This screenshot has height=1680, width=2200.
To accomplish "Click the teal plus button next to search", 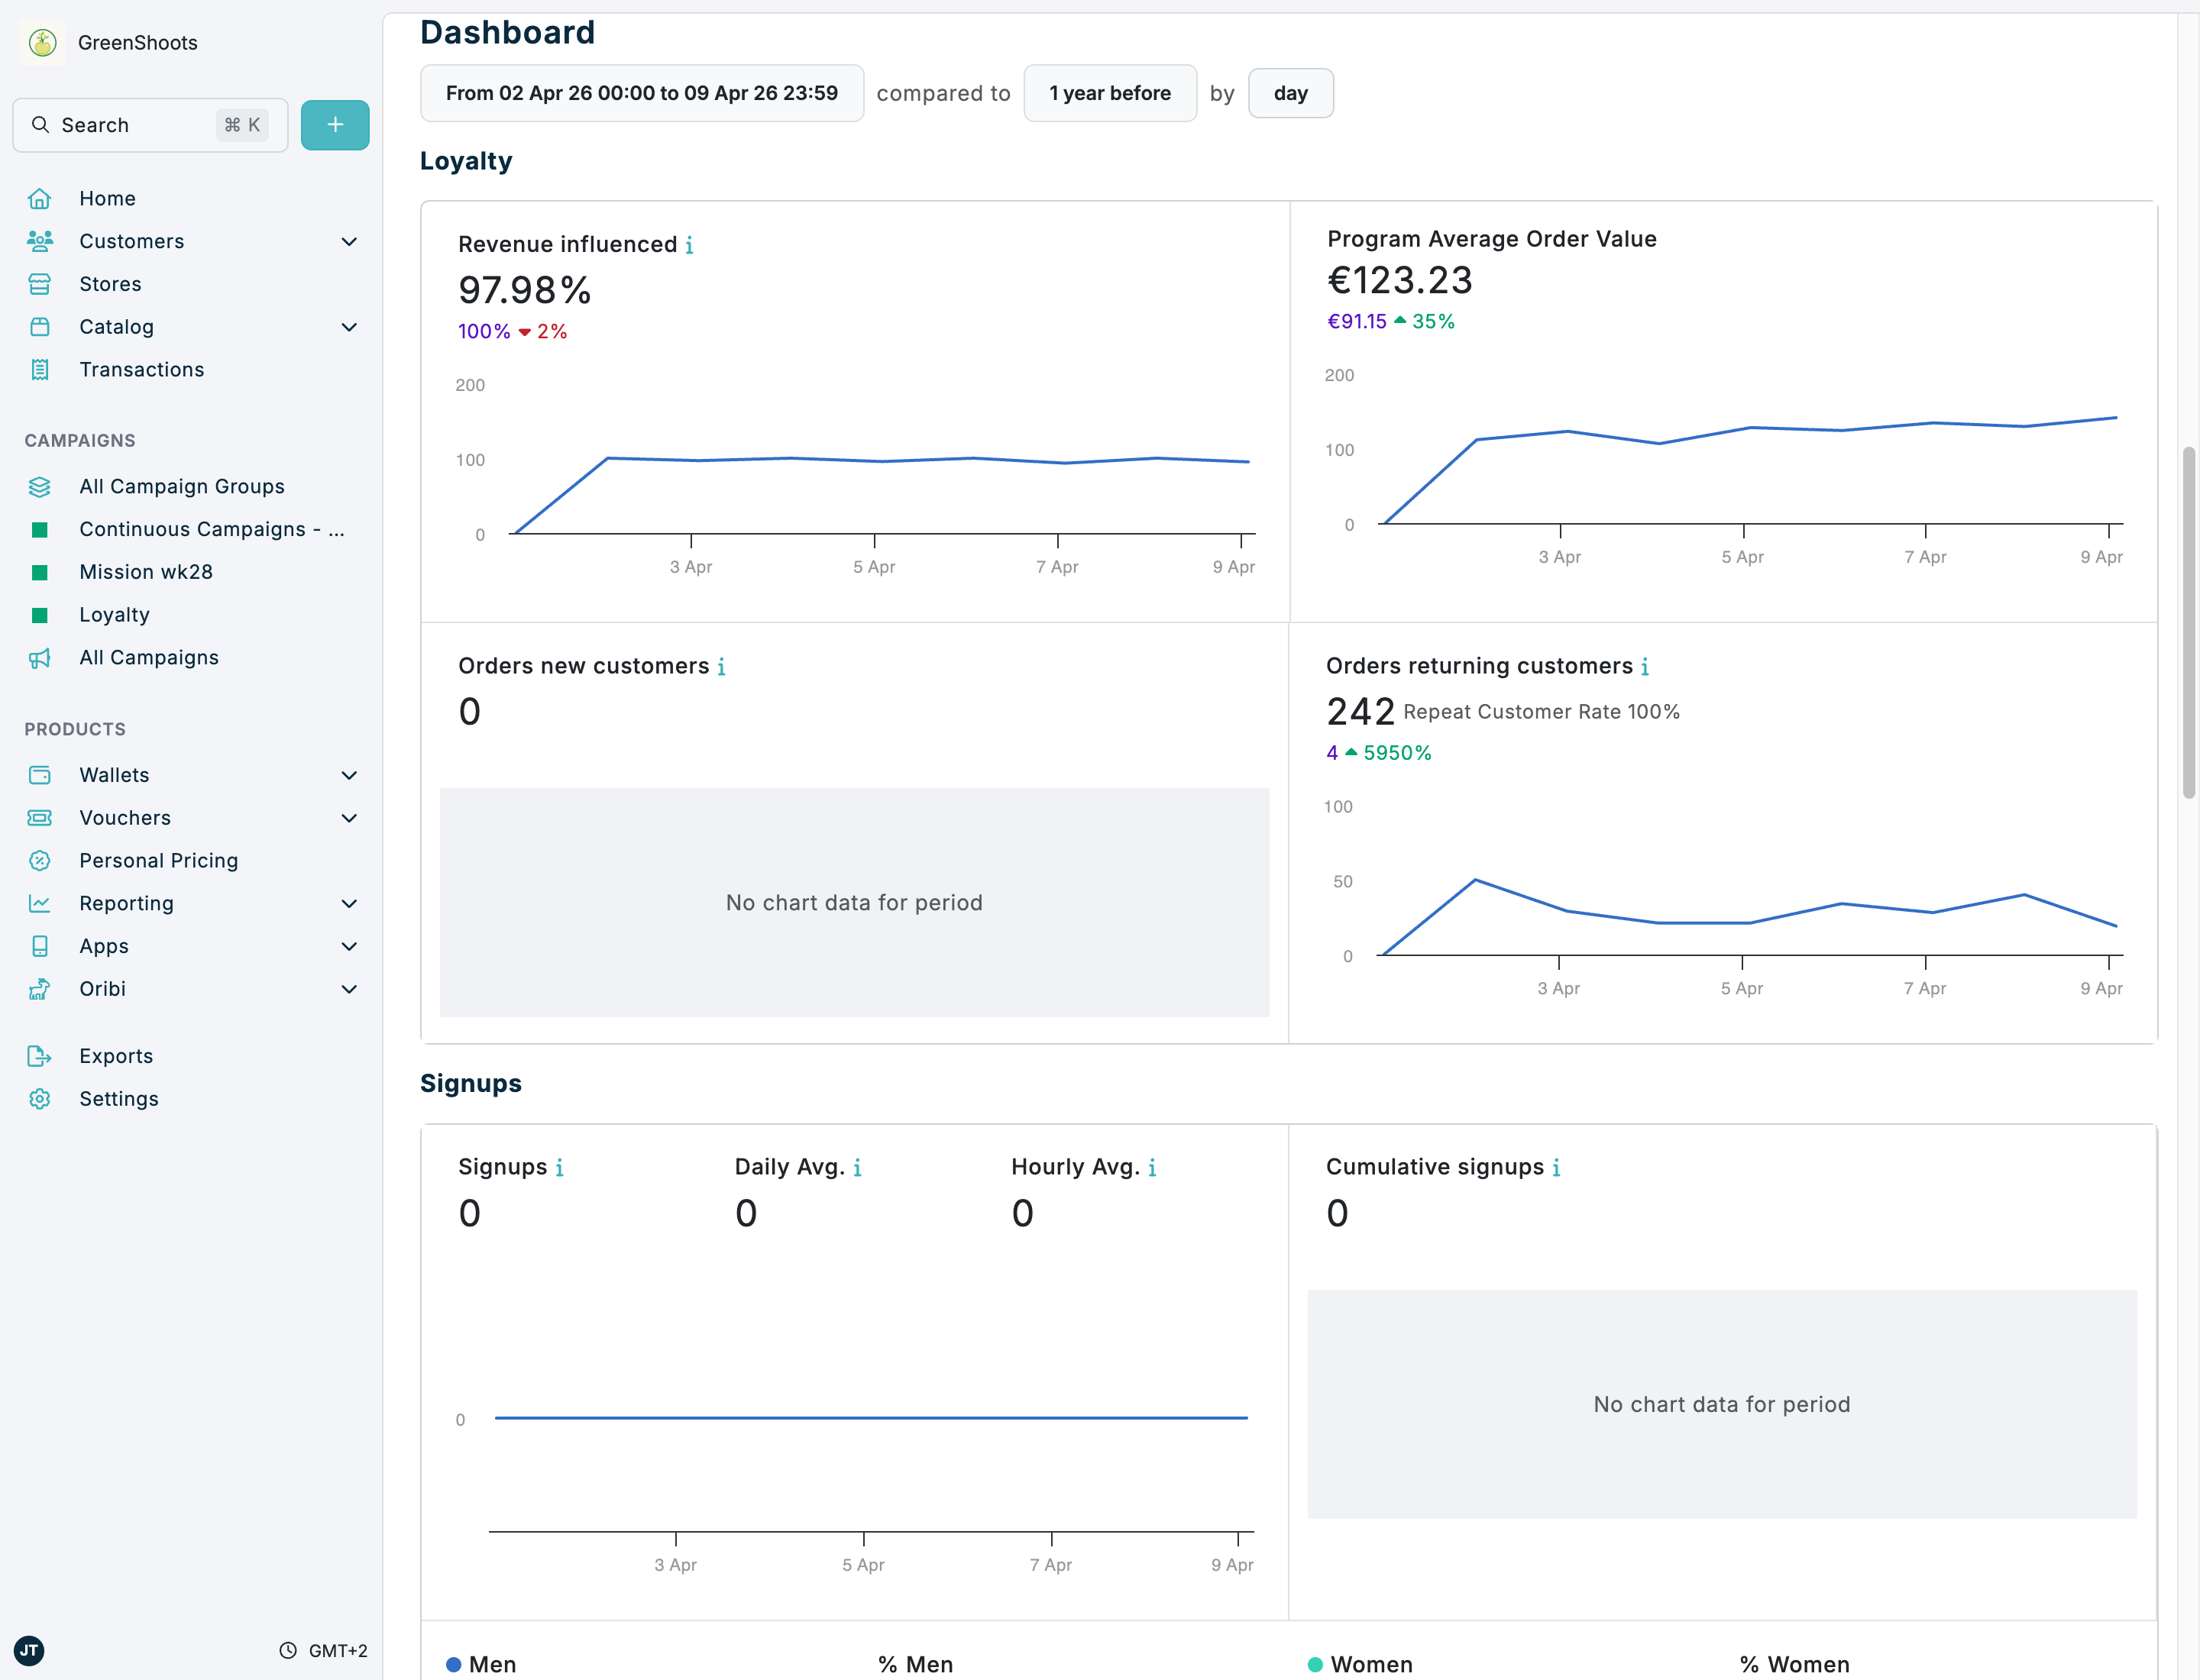I will [x=334, y=124].
